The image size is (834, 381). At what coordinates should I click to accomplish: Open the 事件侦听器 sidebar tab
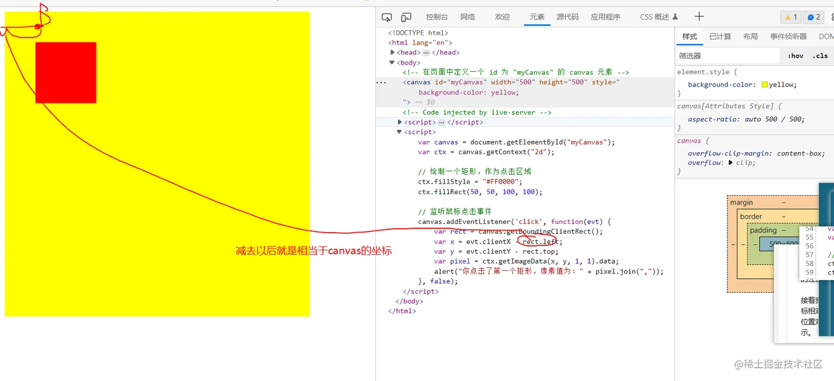pos(788,36)
